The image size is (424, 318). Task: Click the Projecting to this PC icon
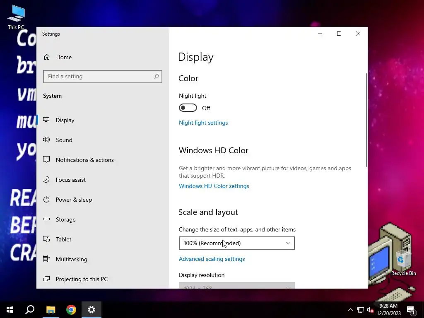coord(46,279)
